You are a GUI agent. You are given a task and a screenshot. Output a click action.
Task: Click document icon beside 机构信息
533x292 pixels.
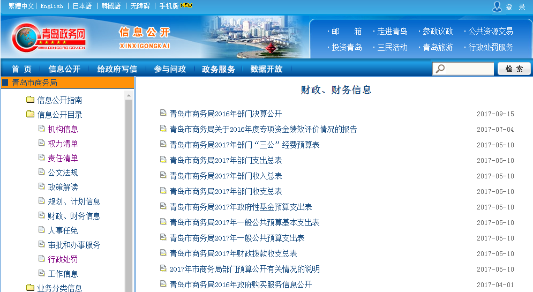[x=42, y=129]
